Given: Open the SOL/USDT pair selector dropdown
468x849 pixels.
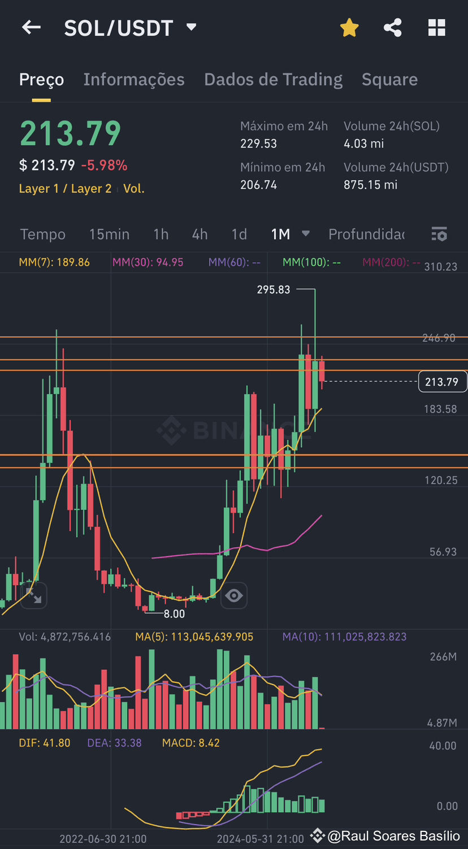Looking at the screenshot, I should 191,27.
